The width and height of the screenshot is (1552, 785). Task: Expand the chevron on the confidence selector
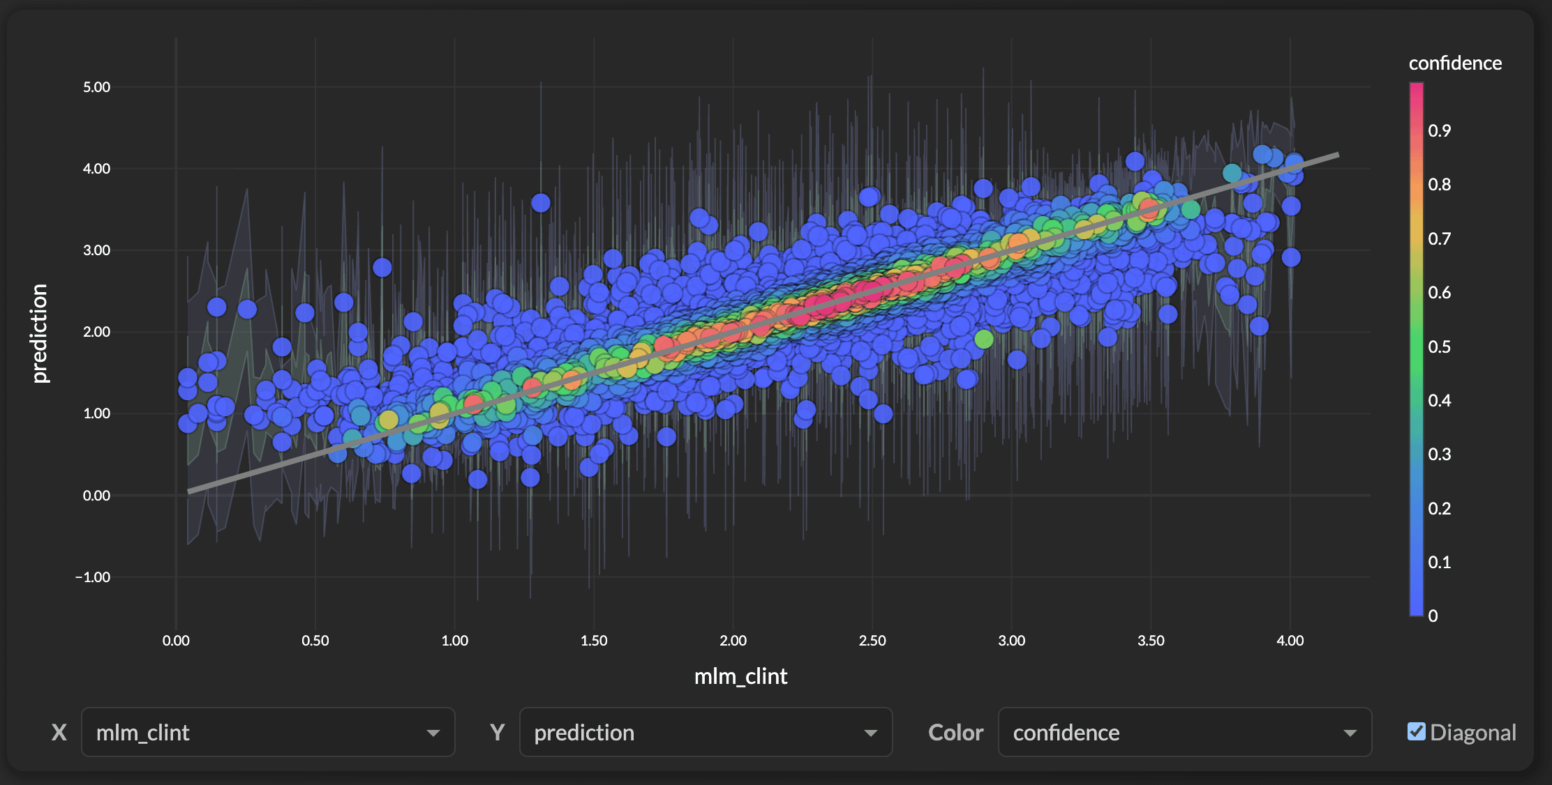coord(1350,733)
